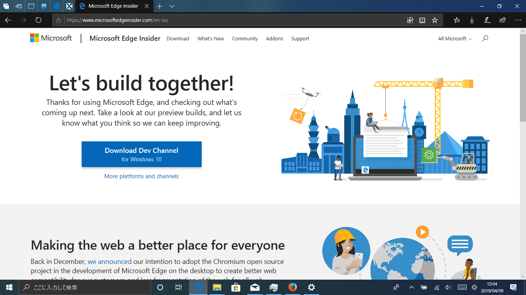Screen dimensions: 526x295
Task: Open a new tab with plus button
Action: tap(159, 6)
